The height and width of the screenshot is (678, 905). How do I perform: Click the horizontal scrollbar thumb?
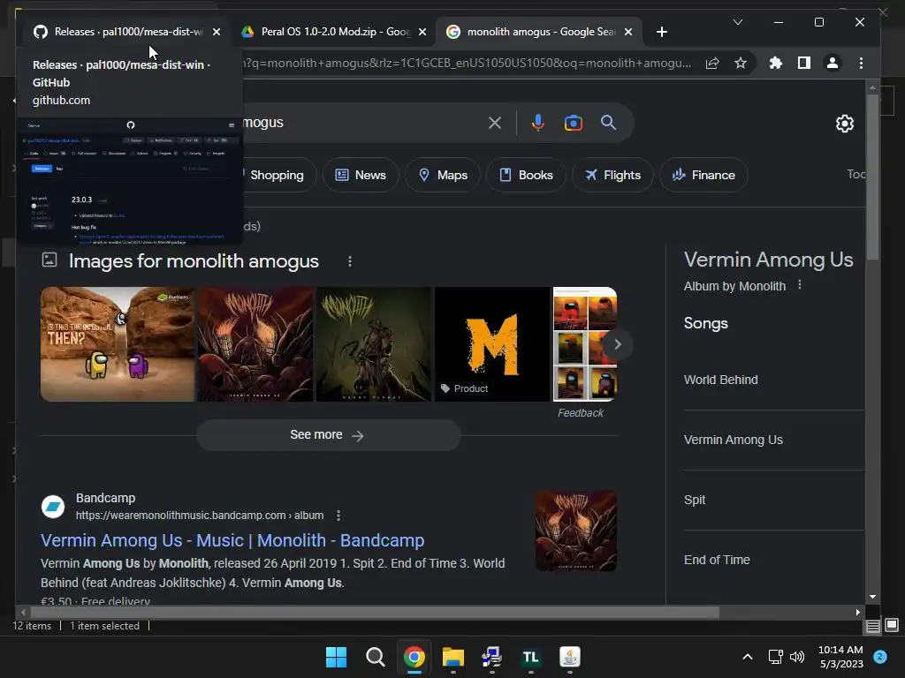coord(375,613)
